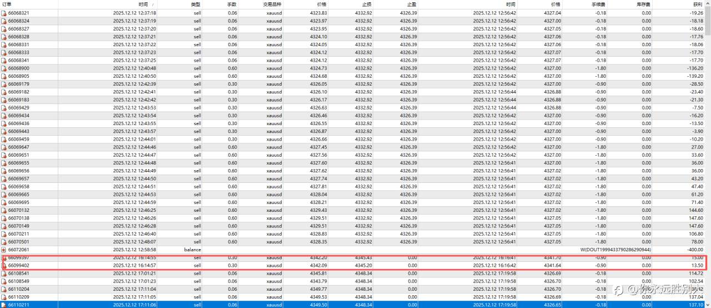
Task: Click the icon for order 66110204
Action: pyautogui.click(x=4, y=289)
